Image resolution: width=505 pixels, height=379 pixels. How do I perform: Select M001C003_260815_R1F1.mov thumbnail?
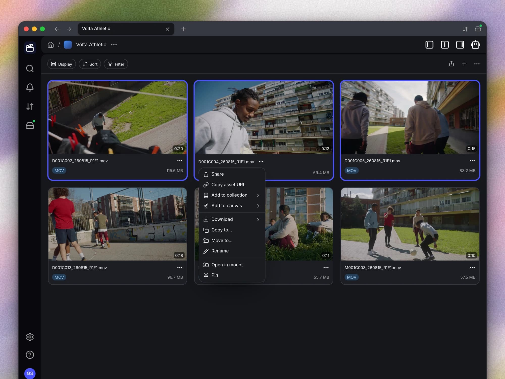click(410, 224)
